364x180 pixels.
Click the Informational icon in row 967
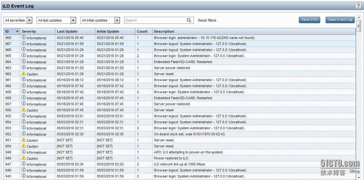coord(24,43)
